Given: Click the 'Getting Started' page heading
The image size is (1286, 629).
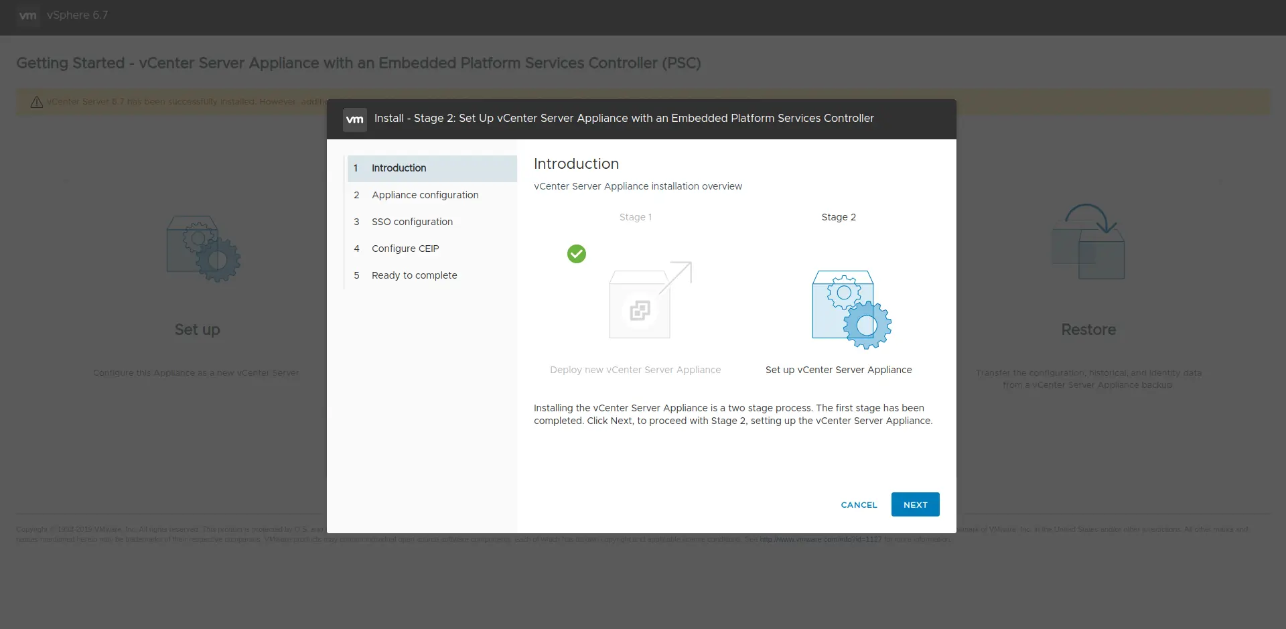Looking at the screenshot, I should point(358,63).
